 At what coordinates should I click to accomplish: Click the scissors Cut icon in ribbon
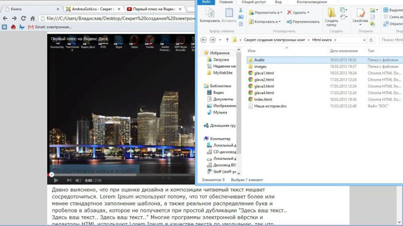click(241, 10)
